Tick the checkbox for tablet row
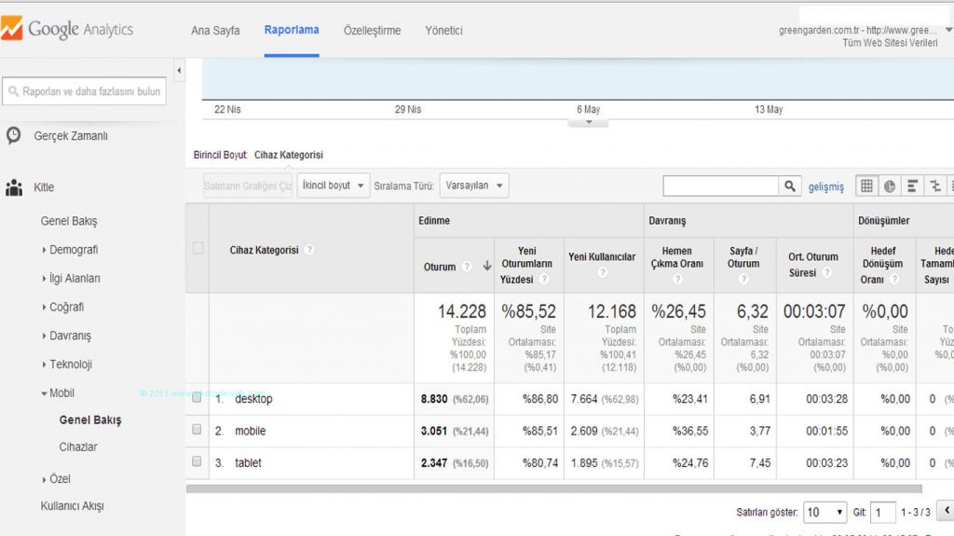 [x=197, y=461]
